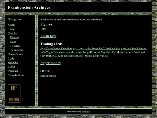Click the Trading cards heading
The image size is (157, 118).
point(51,44)
